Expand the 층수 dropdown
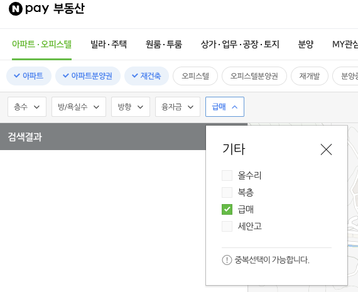 (x=27, y=107)
